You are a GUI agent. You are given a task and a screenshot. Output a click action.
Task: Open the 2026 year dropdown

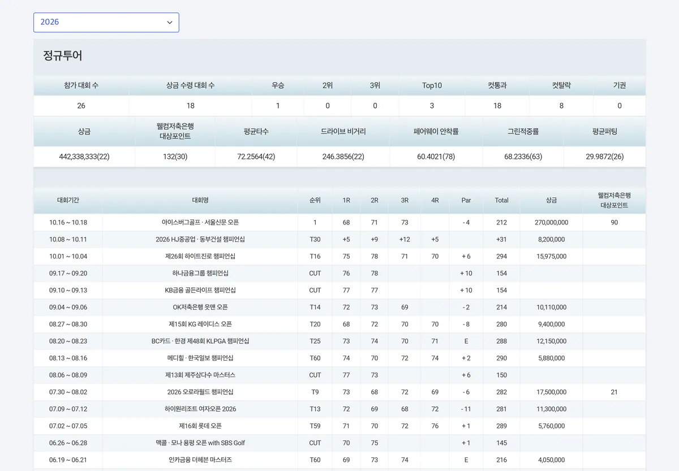(106, 22)
